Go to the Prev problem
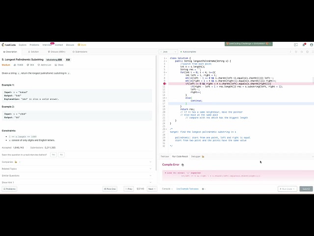 (129, 189)
